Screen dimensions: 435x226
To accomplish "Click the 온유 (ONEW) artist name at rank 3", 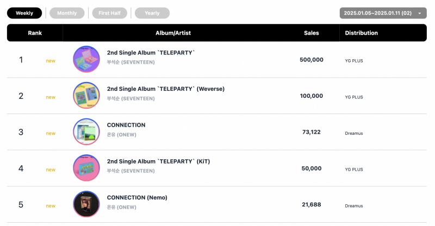I will 121,135.
